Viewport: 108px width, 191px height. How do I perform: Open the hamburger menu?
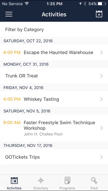pyautogui.click(x=9, y=14)
